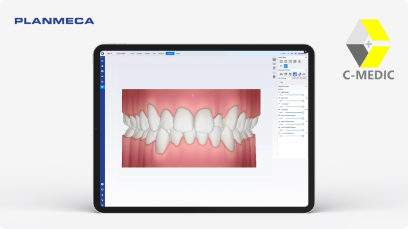The height and width of the screenshot is (229, 408).
Task: Select the first View Tools layout icon
Action: tap(281, 61)
